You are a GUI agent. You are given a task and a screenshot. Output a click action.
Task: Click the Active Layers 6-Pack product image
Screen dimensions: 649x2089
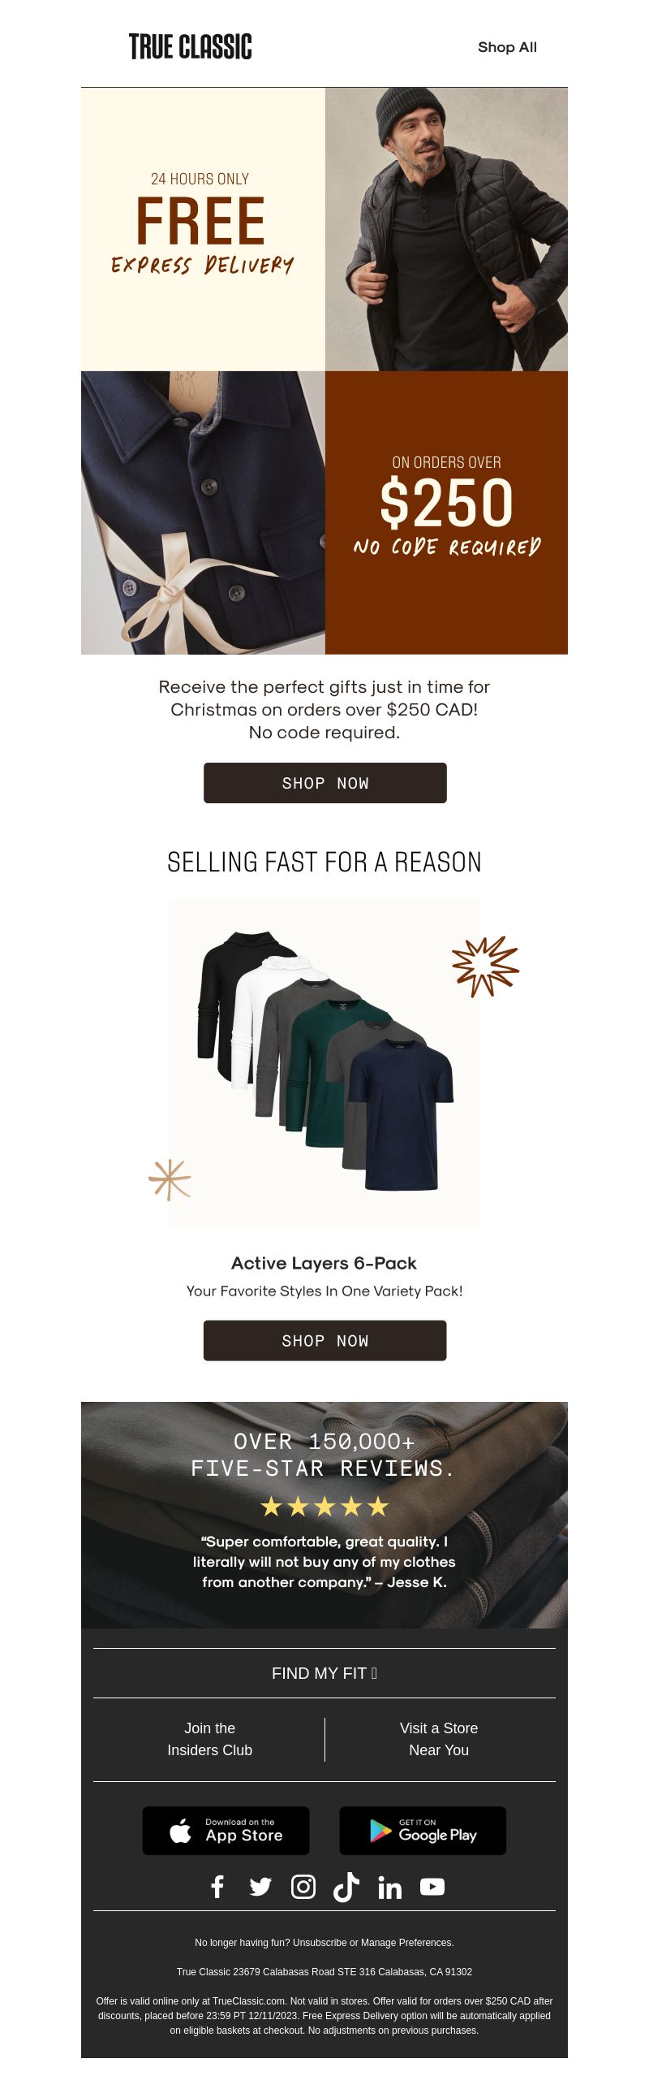pyautogui.click(x=324, y=1062)
